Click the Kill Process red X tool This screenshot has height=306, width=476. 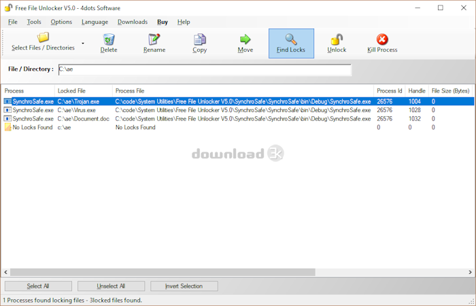pyautogui.click(x=382, y=44)
